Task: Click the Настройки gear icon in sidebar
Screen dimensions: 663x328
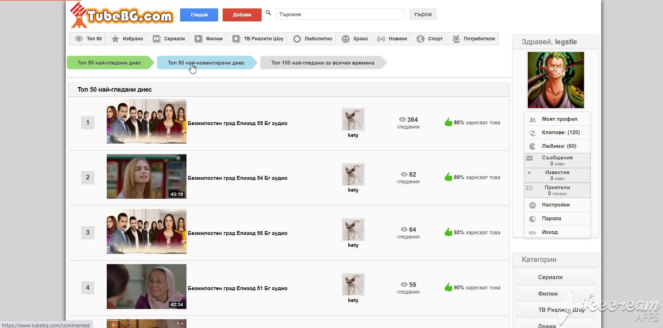Action: click(x=532, y=205)
